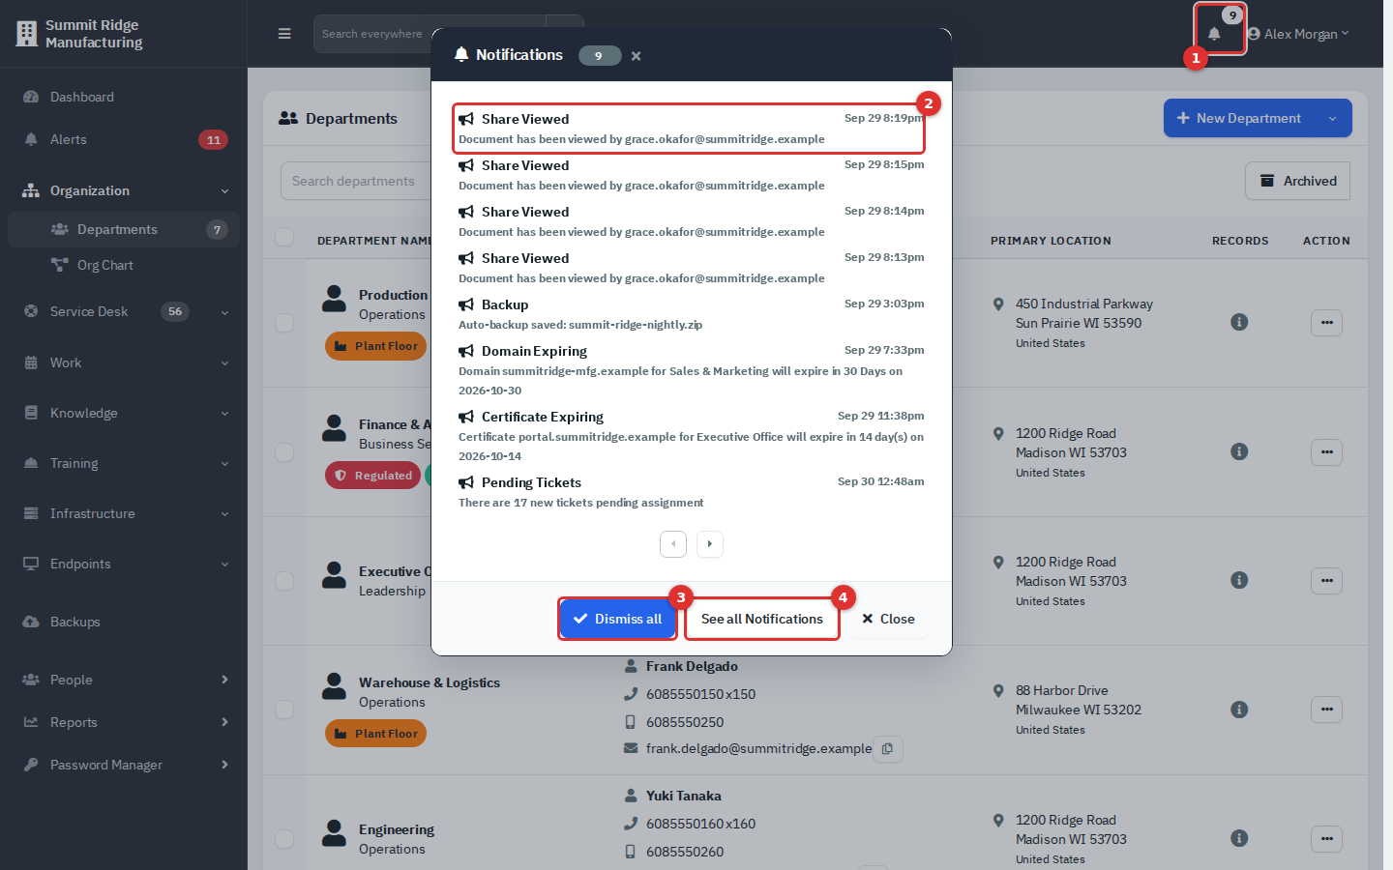
Task: Toggle the select-all departments checkbox
Action: tap(284, 237)
